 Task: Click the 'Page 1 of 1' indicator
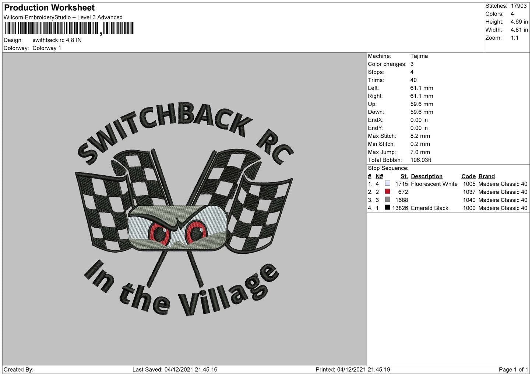513,369
